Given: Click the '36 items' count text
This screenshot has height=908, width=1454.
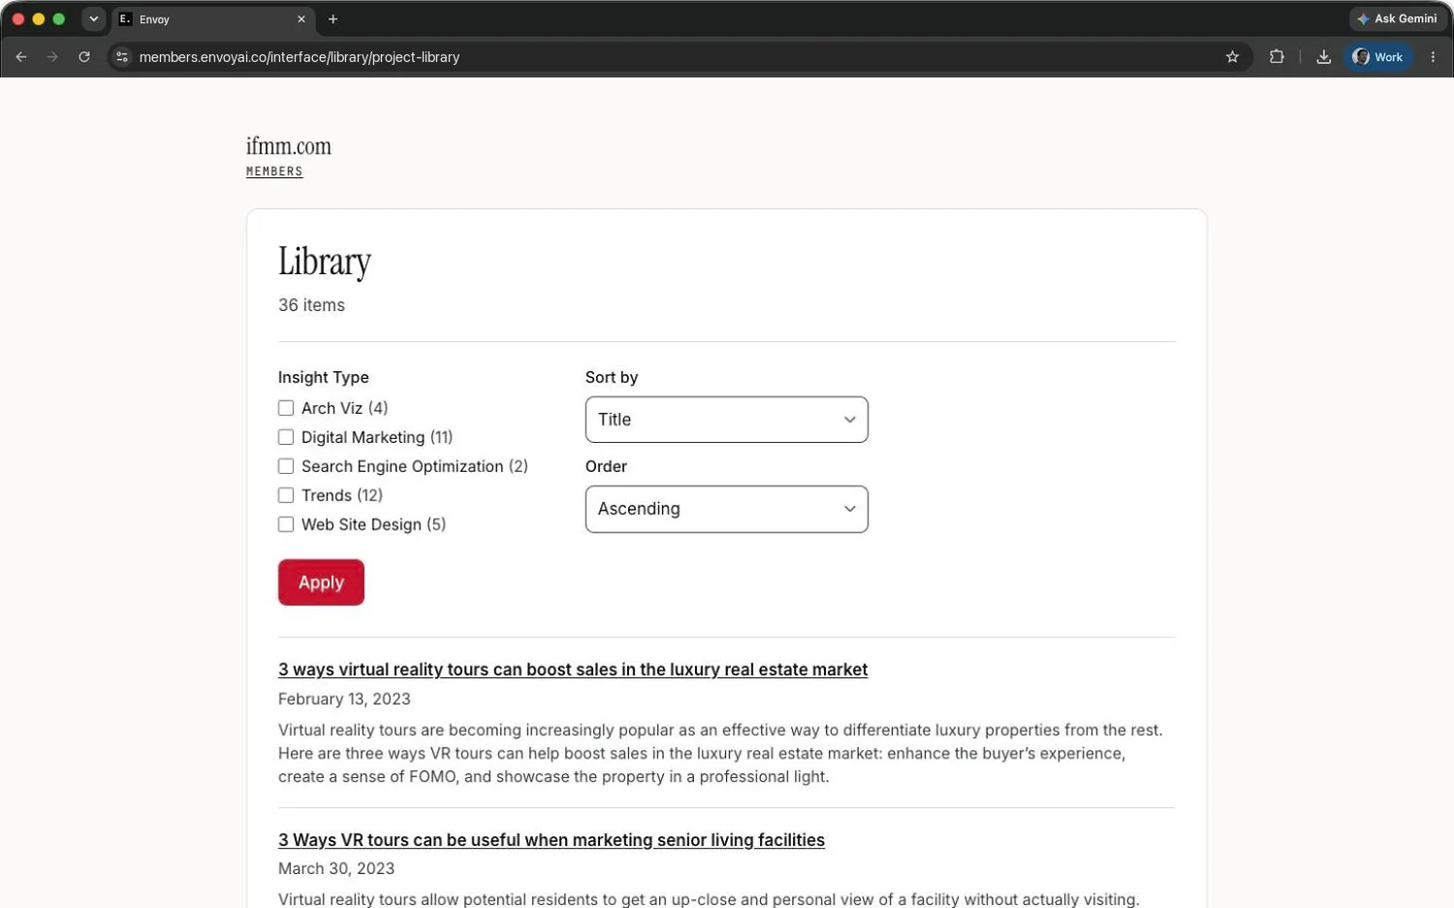Looking at the screenshot, I should (x=311, y=305).
